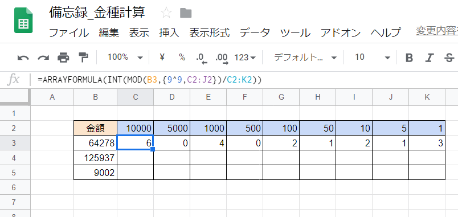The image size is (458, 217).
Task: Select cell C3 showing 6
Action: pos(135,143)
